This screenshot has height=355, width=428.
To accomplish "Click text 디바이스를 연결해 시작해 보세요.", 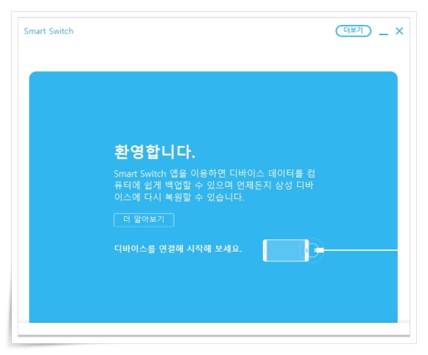I will tap(178, 249).
